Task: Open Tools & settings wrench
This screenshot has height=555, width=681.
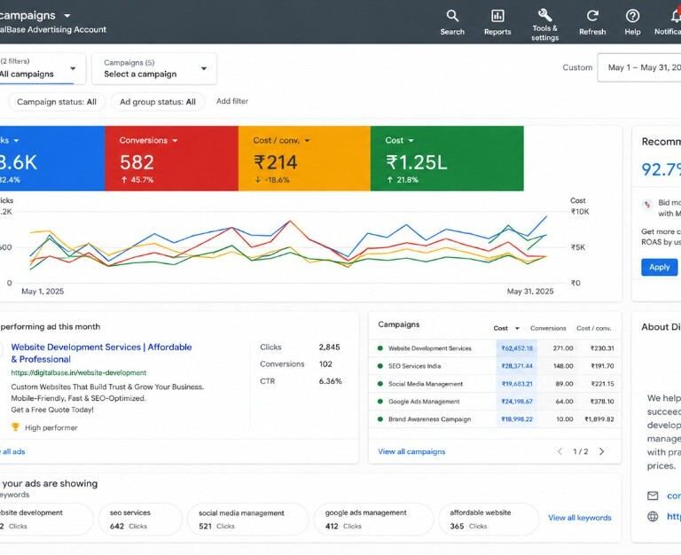Action: [x=544, y=15]
